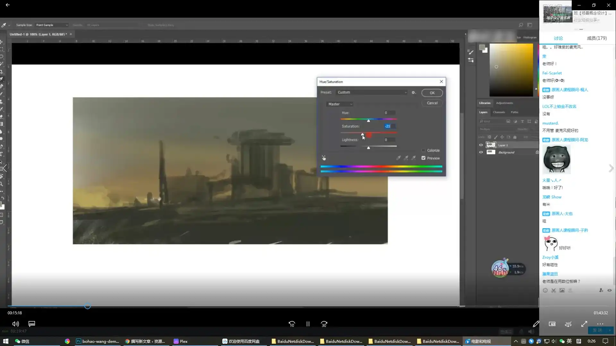This screenshot has height=346, width=616.
Task: Click the on-image adjustment hand tool
Action: (x=324, y=158)
